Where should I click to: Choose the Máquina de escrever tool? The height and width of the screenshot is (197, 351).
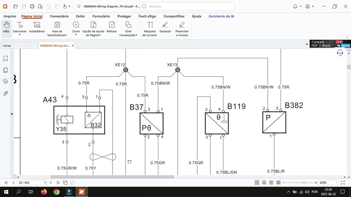(150, 29)
